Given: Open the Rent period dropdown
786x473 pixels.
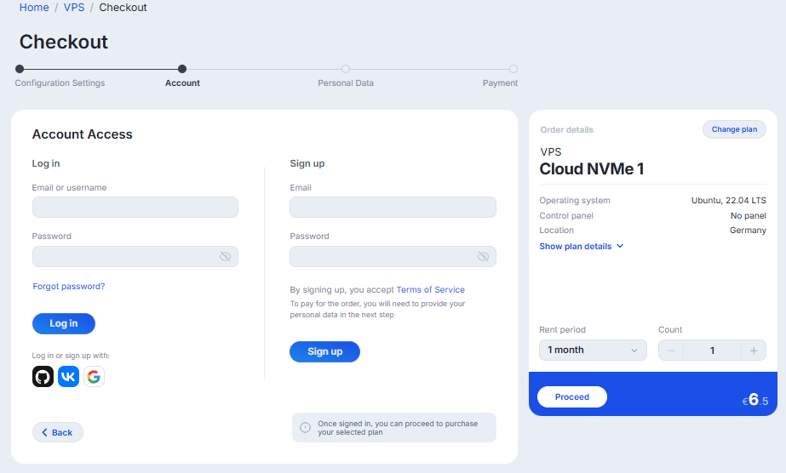Looking at the screenshot, I should point(593,350).
